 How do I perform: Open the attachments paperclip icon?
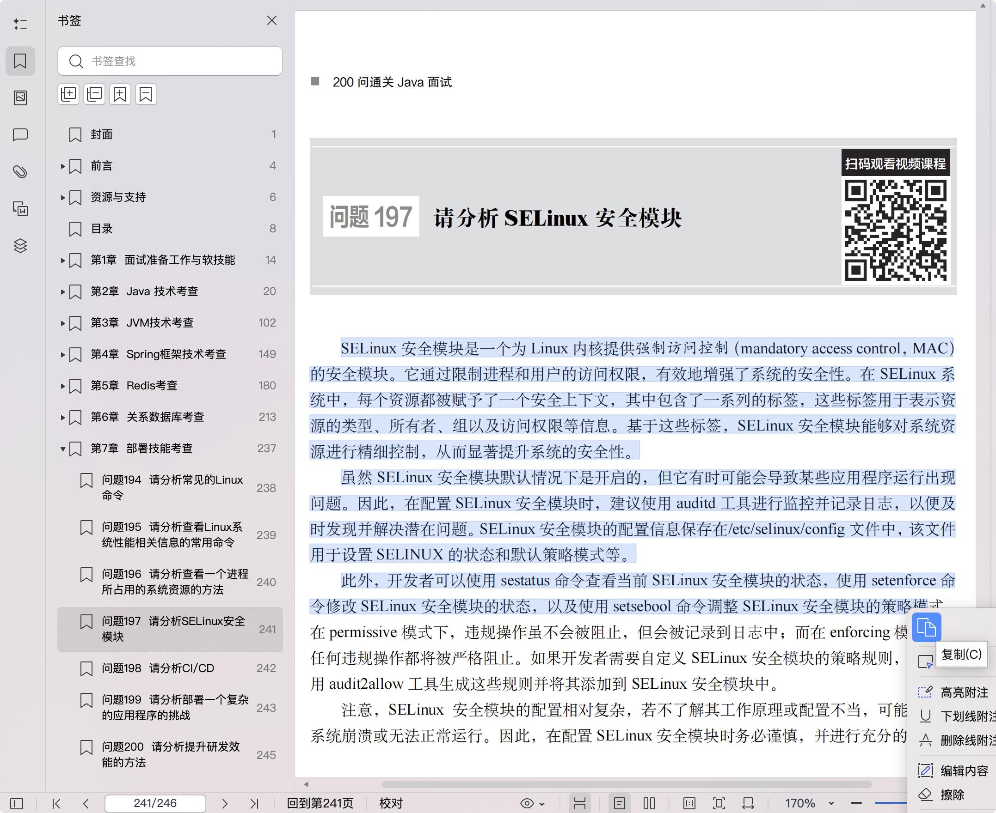pos(20,172)
